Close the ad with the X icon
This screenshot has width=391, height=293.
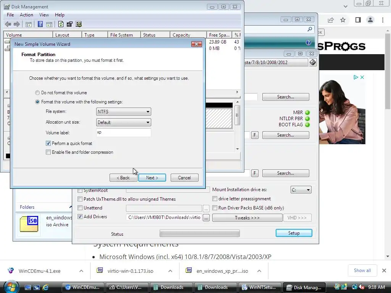(362, 77)
